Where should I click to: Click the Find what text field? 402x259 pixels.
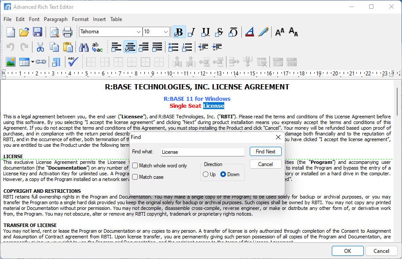[x=203, y=152]
